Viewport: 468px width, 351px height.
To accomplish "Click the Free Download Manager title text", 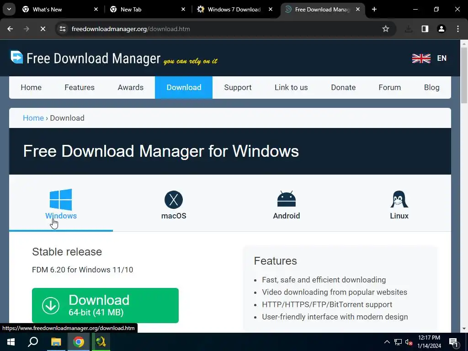I will point(93,58).
